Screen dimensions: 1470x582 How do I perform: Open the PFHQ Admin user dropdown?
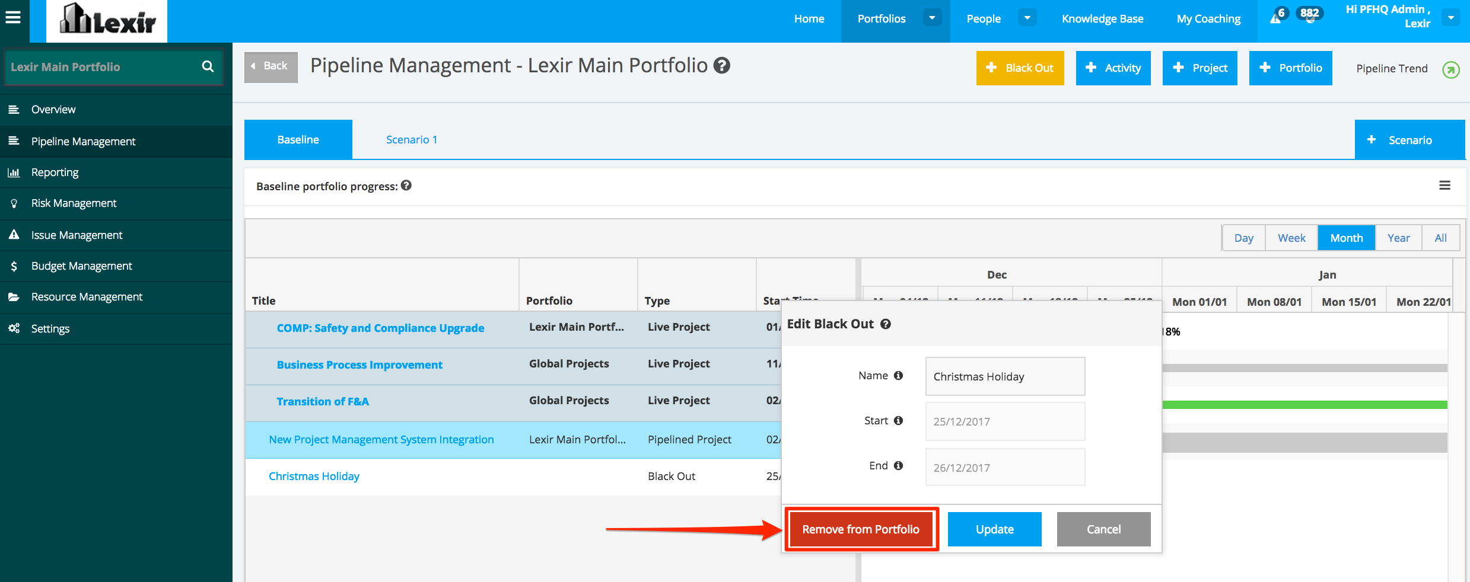point(1452,18)
